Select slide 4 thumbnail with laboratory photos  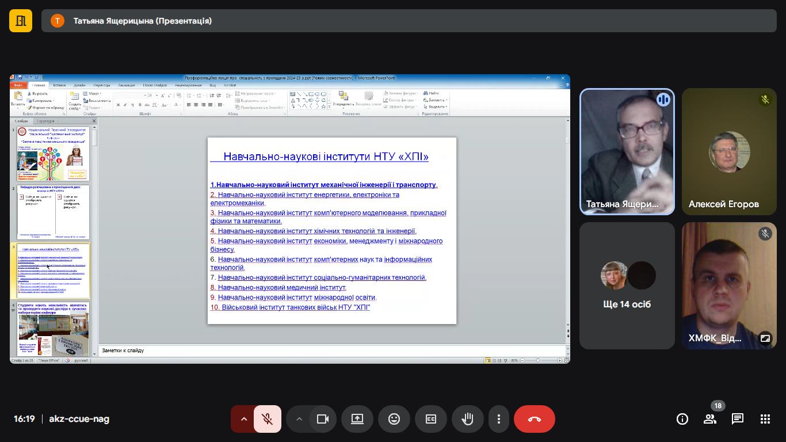coord(53,329)
